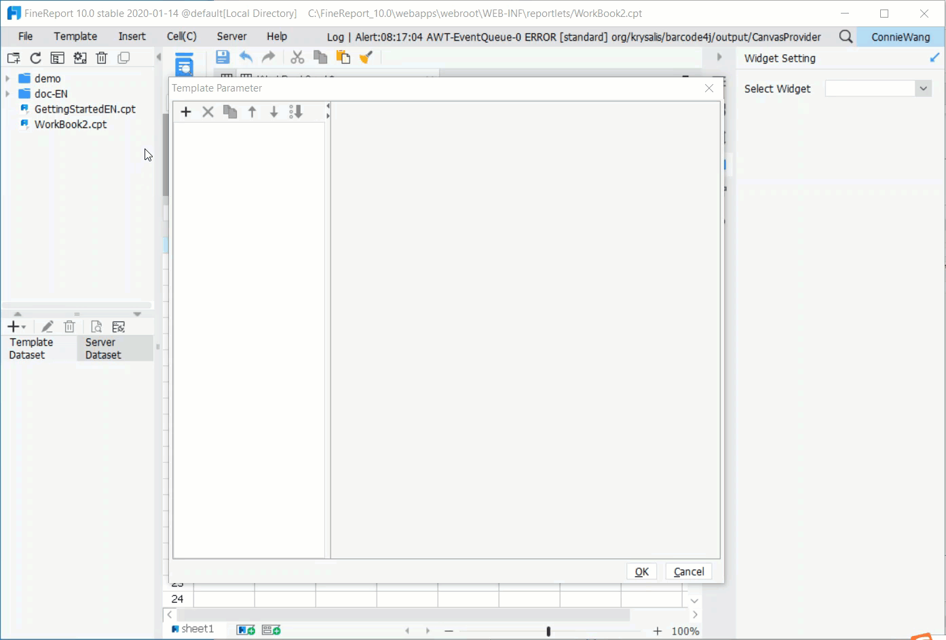Open the Insert menu
This screenshot has width=946, height=640.
tap(132, 37)
